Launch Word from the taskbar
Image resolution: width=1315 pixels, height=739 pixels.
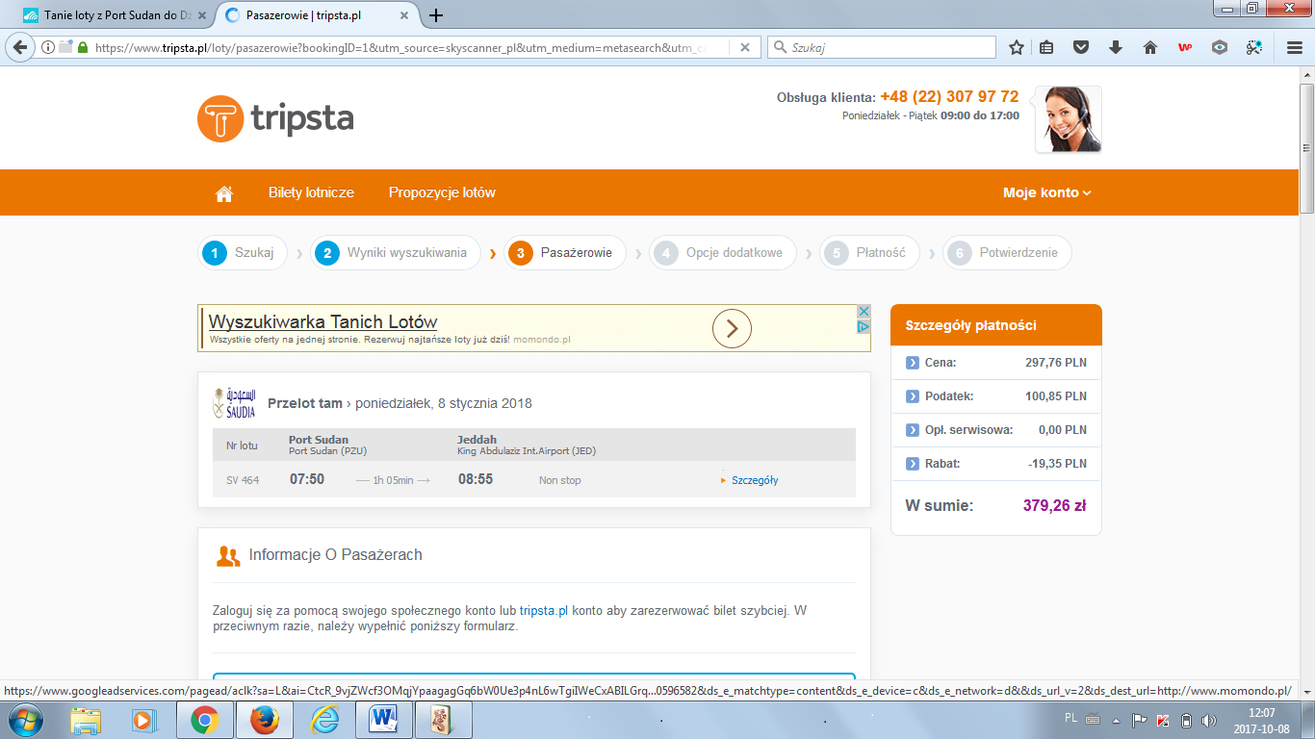pyautogui.click(x=384, y=719)
